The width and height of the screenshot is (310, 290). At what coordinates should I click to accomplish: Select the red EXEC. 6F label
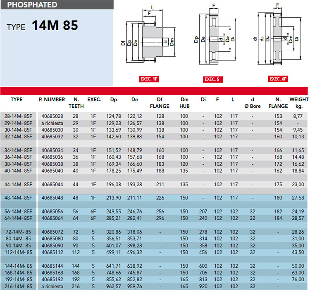click(x=278, y=79)
